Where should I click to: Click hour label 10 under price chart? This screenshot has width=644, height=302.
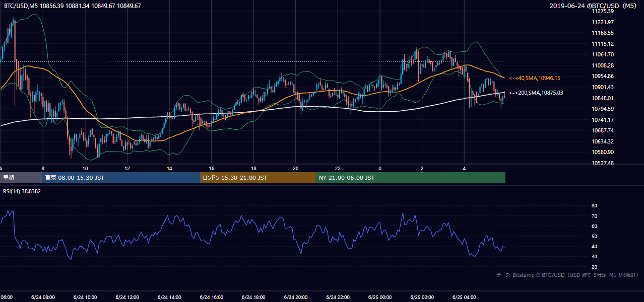click(x=85, y=169)
